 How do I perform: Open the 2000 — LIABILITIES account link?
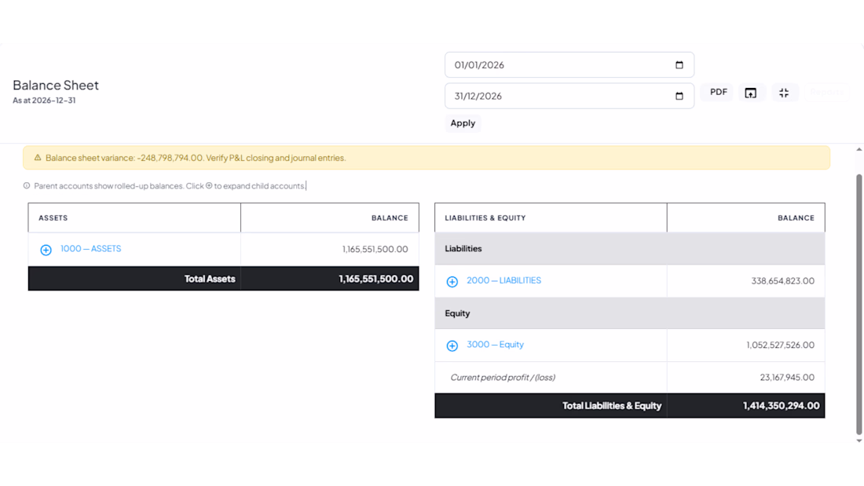click(503, 280)
